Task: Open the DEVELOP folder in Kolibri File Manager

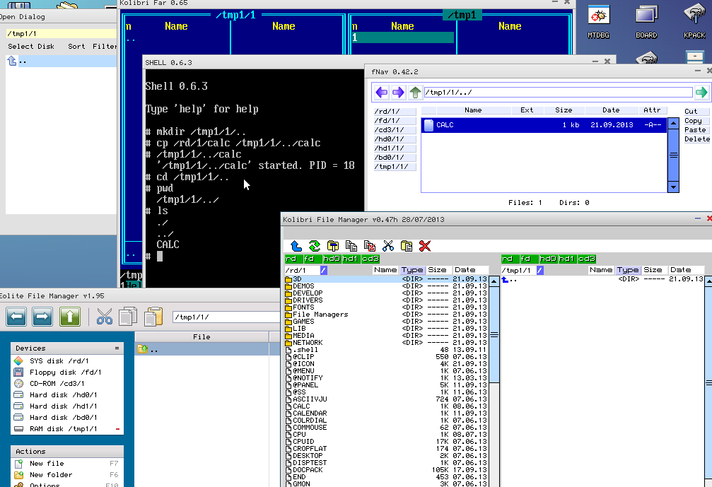Action: point(308,293)
